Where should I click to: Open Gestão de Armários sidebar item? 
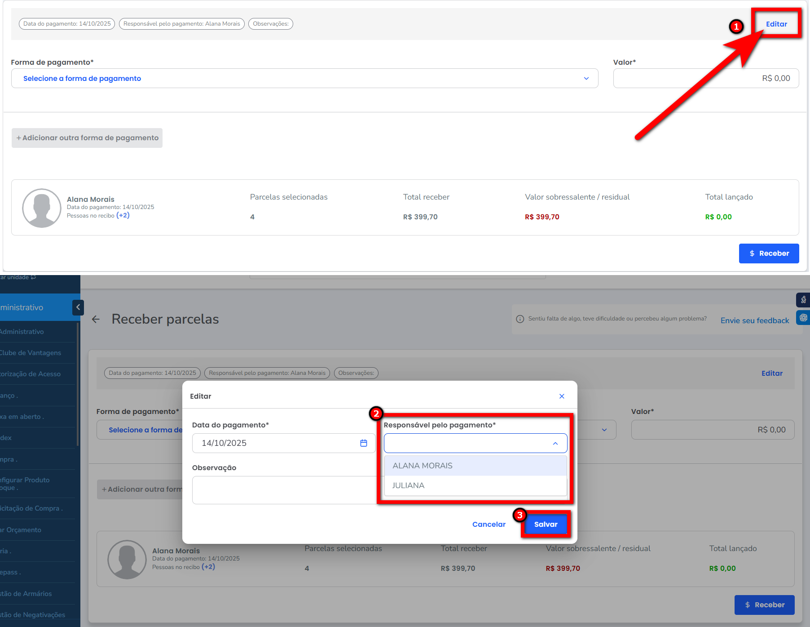26,594
